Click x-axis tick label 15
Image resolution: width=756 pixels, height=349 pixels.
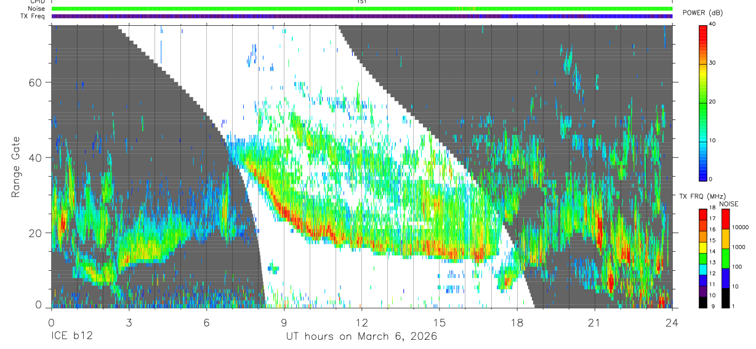(439, 322)
